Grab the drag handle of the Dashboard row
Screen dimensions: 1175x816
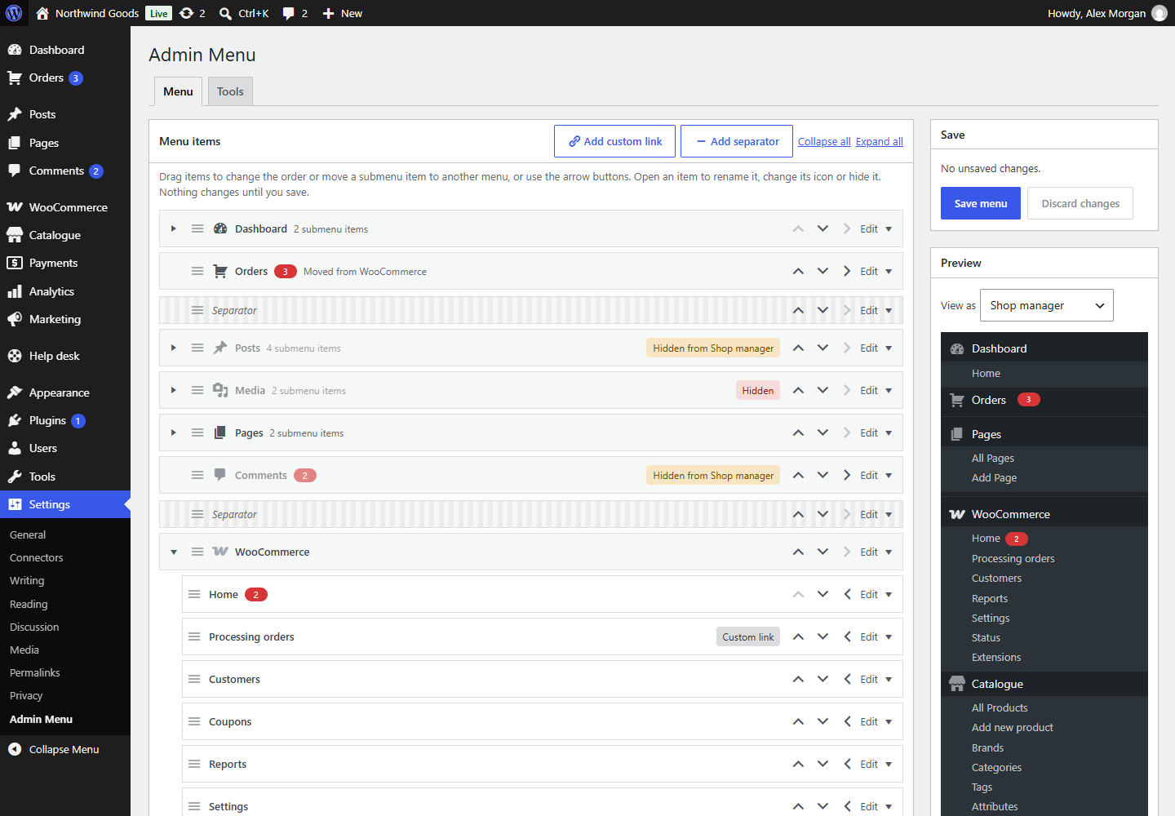coord(197,228)
